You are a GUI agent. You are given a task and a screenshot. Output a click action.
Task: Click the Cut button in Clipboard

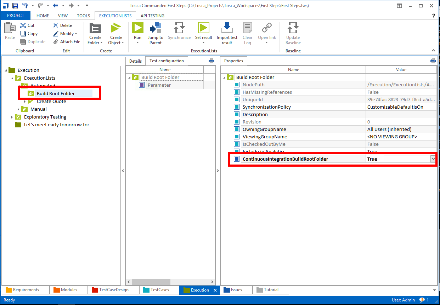click(x=28, y=25)
